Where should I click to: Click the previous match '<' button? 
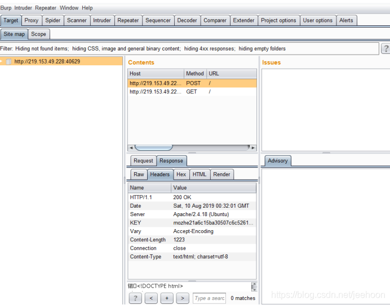(151, 298)
